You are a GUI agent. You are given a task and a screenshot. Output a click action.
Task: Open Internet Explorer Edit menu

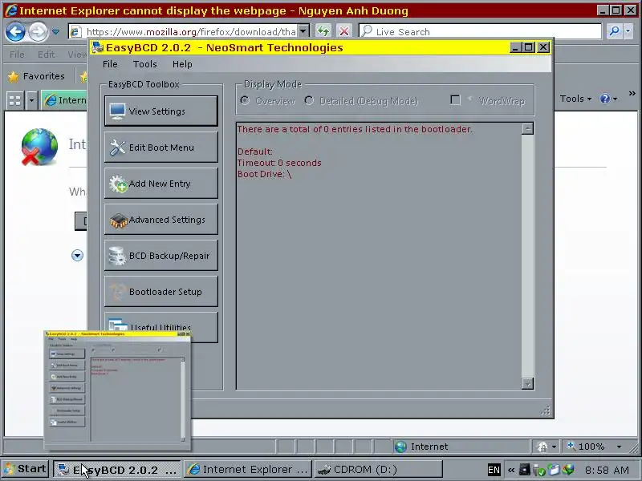pyautogui.click(x=46, y=55)
